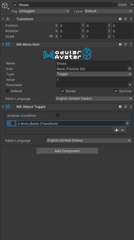Enable the Inverse Condition checkbox
Viewport: 134px width, 240px height.
pyautogui.click(x=57, y=116)
